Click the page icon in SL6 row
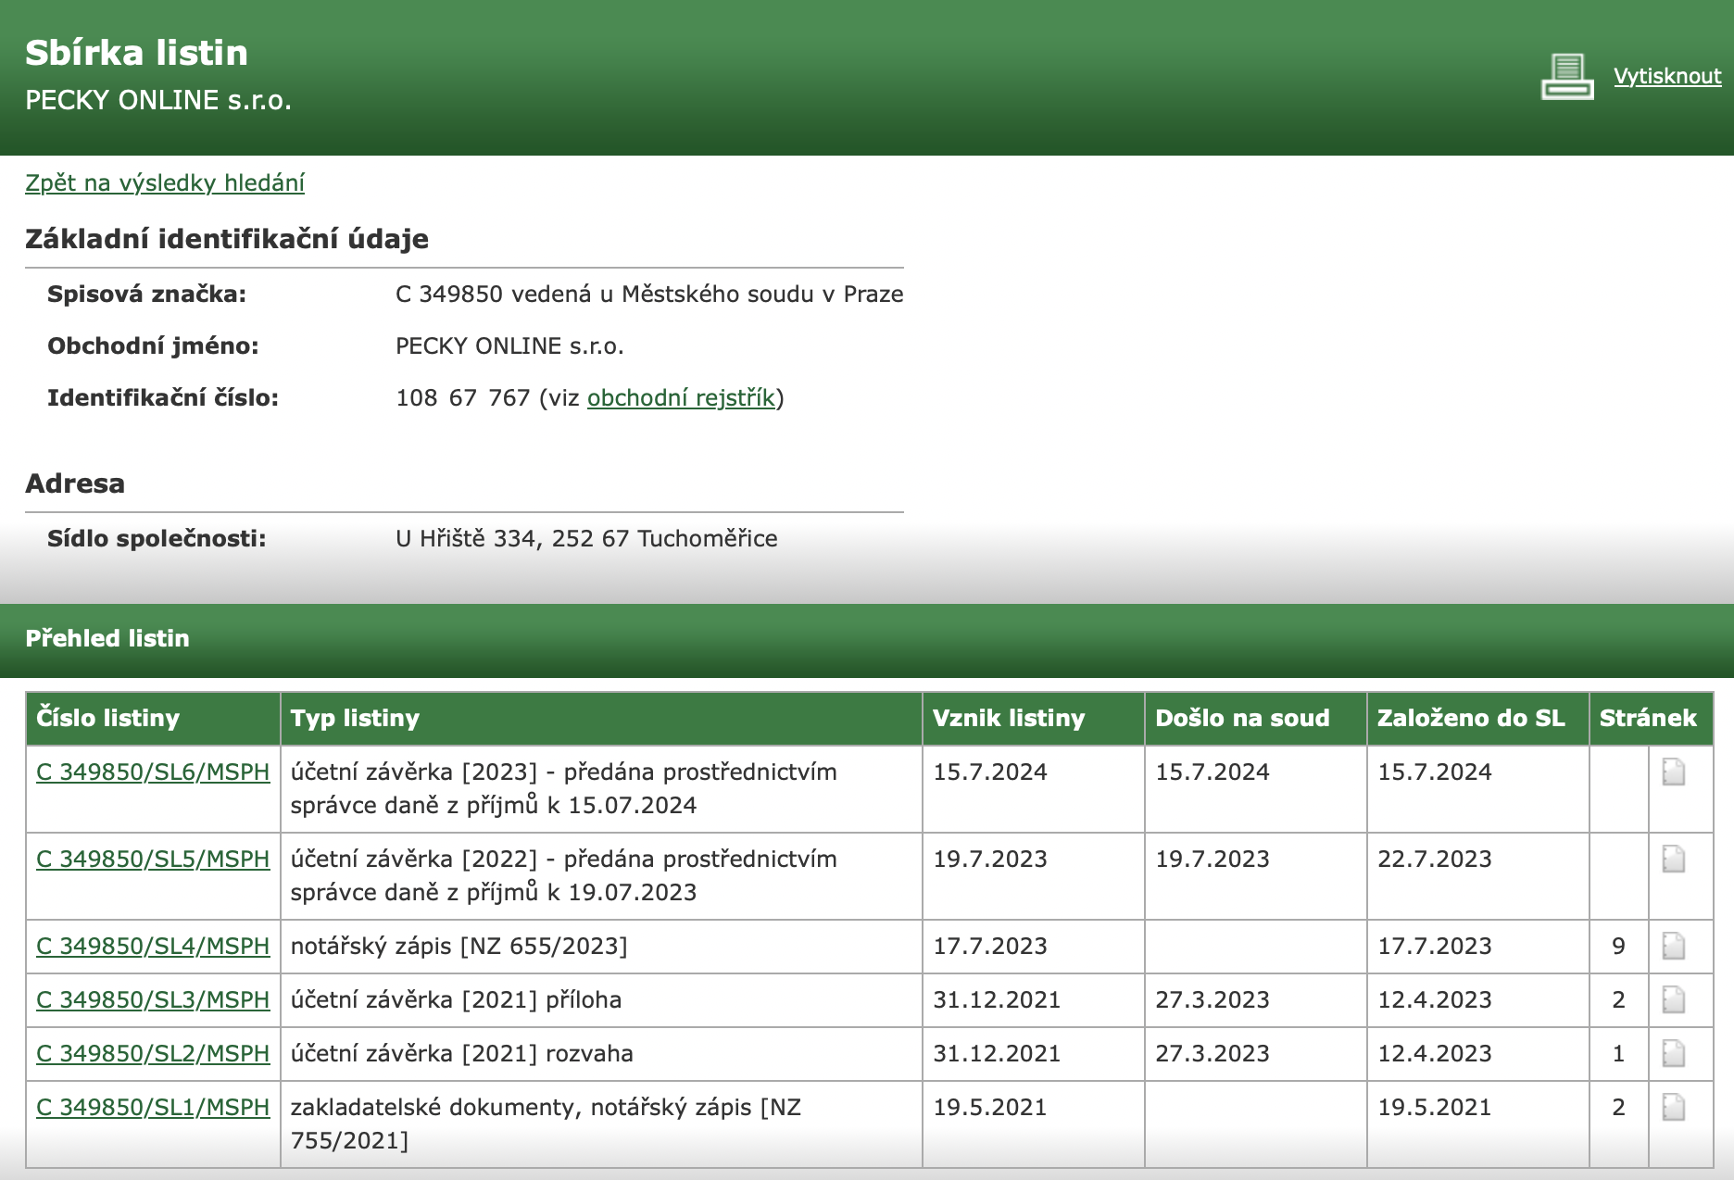The width and height of the screenshot is (1734, 1180). [x=1674, y=772]
